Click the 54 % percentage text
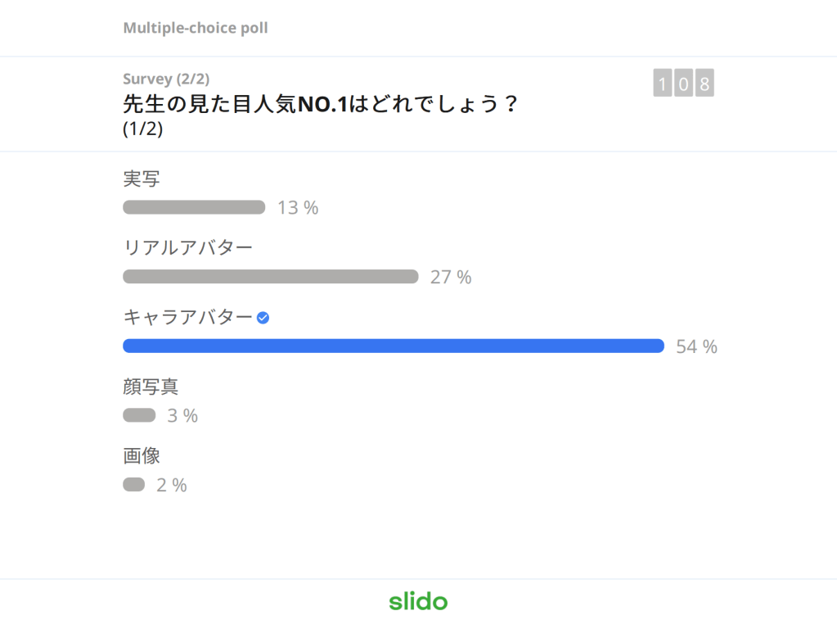The height and width of the screenshot is (620, 837). pos(696,346)
